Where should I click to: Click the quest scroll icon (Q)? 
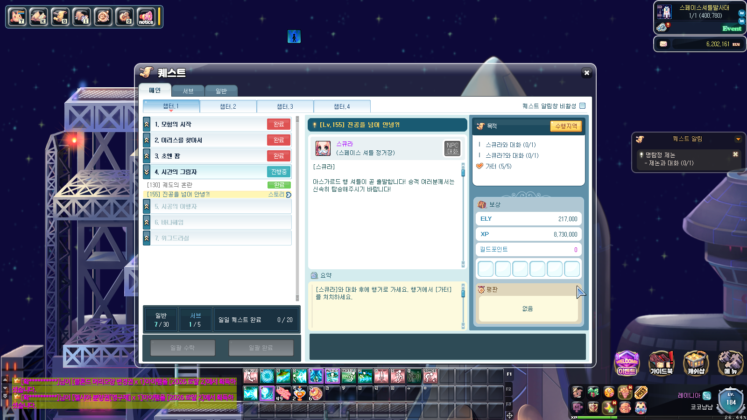point(60,17)
